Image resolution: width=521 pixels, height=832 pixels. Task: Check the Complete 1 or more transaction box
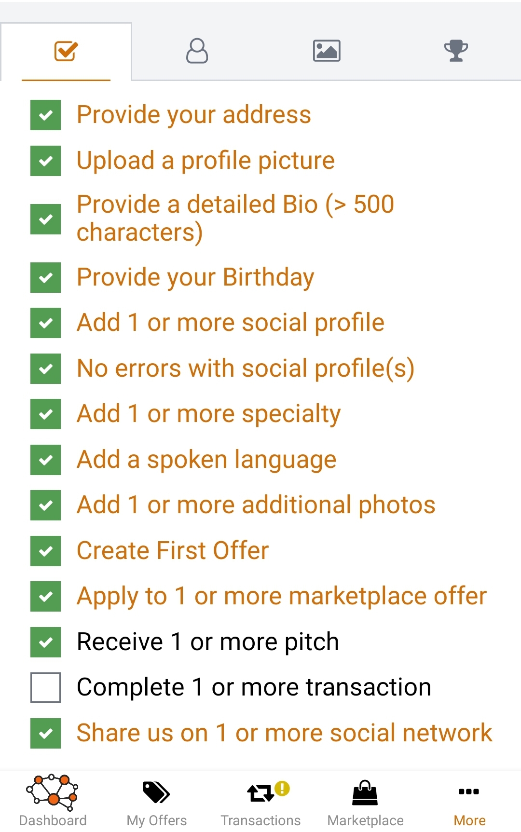point(45,687)
